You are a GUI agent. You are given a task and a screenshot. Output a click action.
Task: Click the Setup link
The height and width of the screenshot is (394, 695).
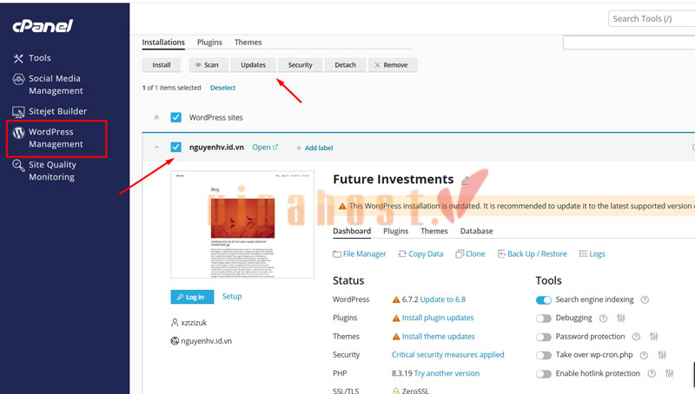click(x=232, y=297)
